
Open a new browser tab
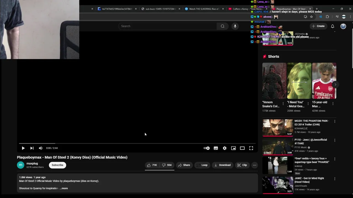[x=317, y=9]
